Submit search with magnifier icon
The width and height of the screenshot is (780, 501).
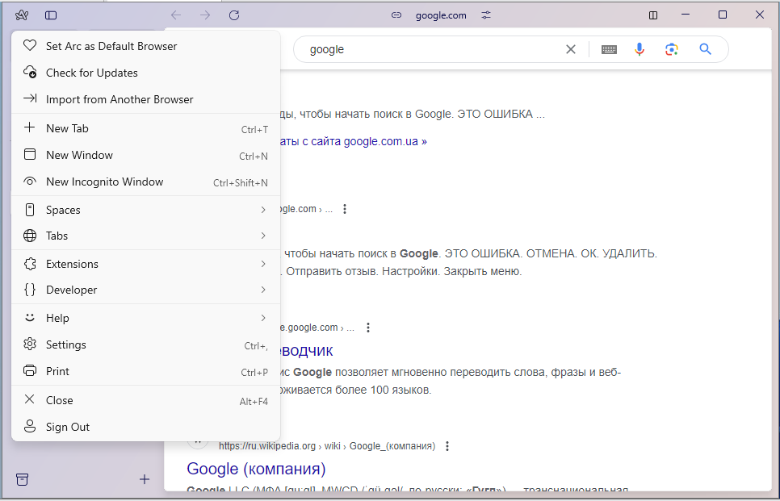[705, 49]
